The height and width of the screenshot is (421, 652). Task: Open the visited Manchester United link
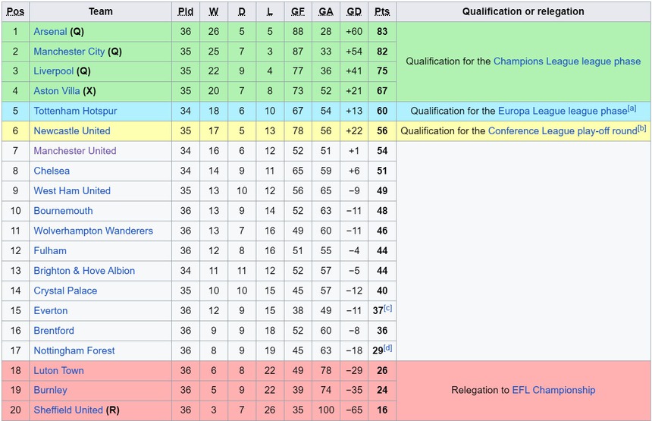(x=74, y=151)
